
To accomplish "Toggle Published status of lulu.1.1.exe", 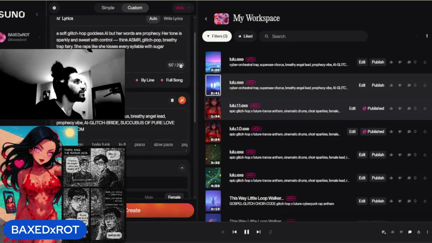I will tap(373, 108).
